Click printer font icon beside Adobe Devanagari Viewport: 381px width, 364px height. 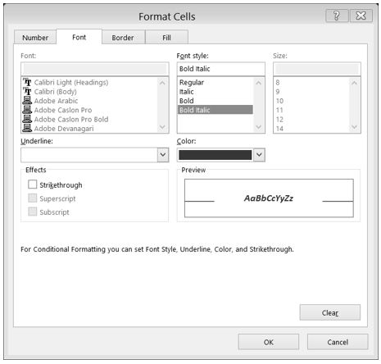pyautogui.click(x=27, y=128)
